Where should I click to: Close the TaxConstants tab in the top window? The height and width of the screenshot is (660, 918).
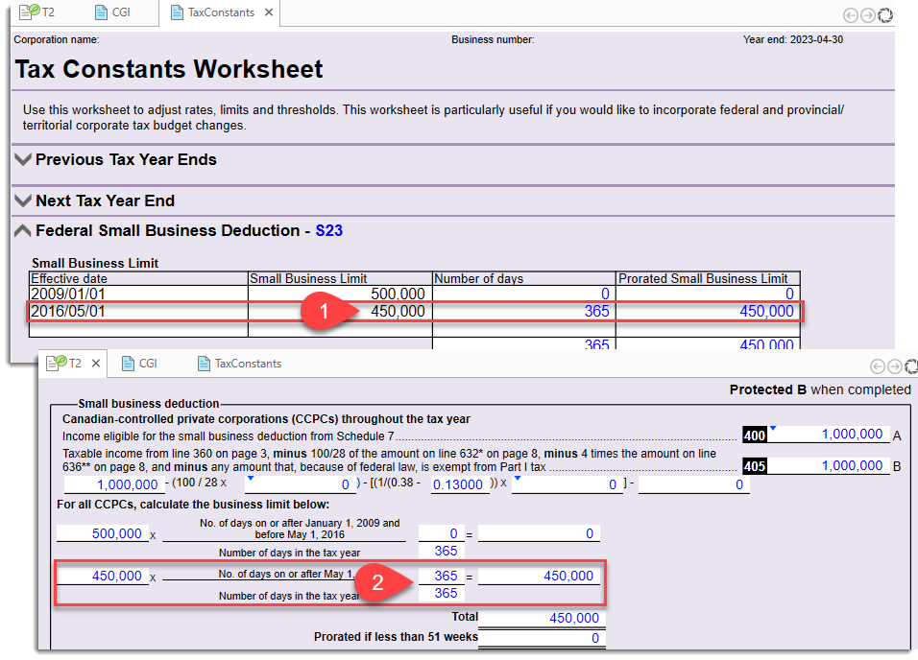click(269, 12)
